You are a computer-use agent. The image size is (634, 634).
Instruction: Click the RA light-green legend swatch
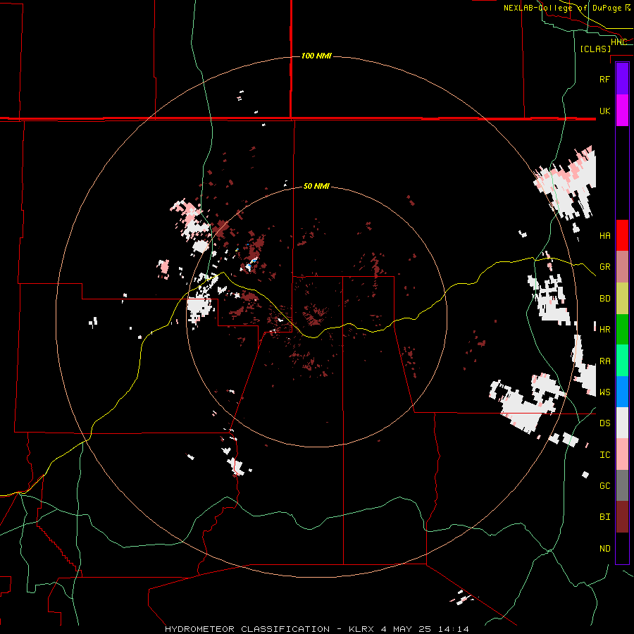[622, 361]
